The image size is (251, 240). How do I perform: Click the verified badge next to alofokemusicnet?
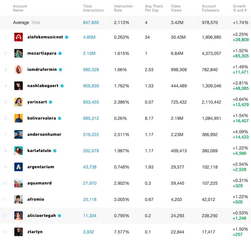point(67,37)
